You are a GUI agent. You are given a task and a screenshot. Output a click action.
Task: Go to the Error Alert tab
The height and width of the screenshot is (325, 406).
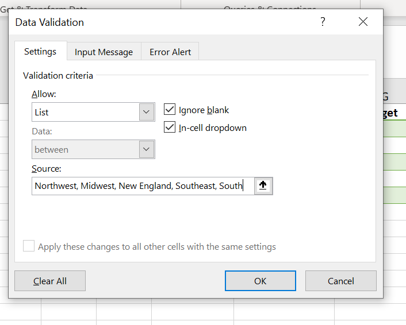click(x=170, y=52)
